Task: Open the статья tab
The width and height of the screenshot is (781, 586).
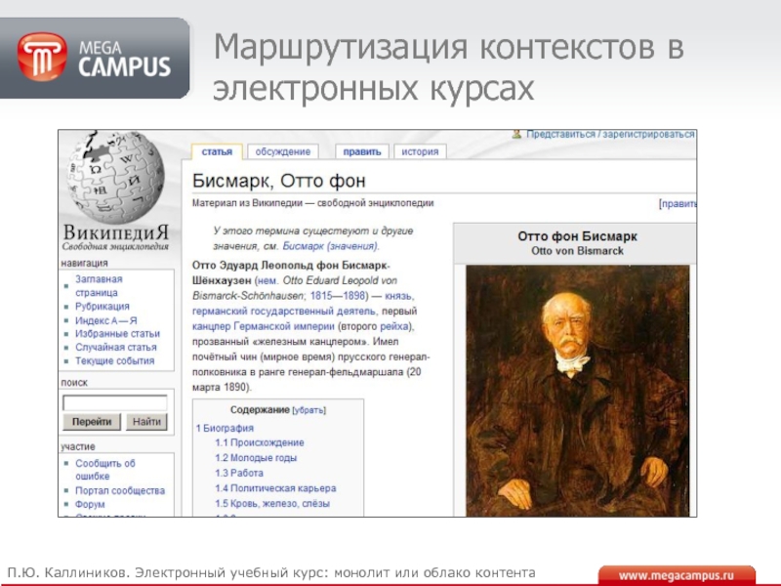Action: click(x=217, y=152)
